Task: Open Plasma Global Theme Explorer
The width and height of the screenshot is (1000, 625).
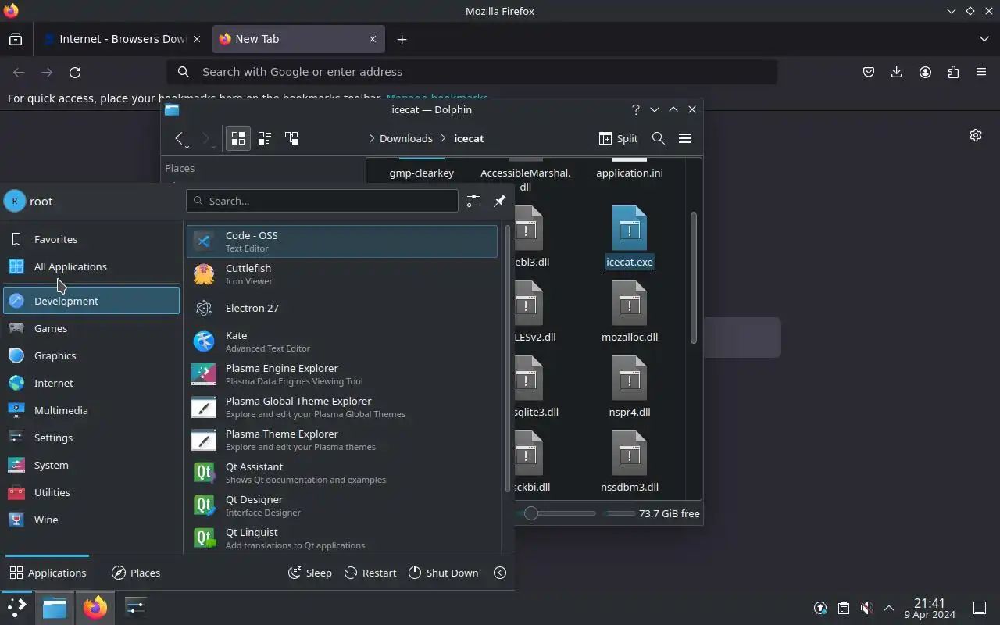Action: tap(341, 406)
